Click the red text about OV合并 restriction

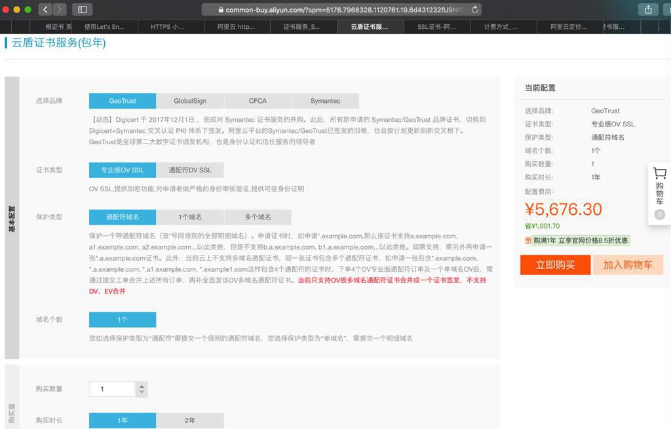pyautogui.click(x=288, y=286)
